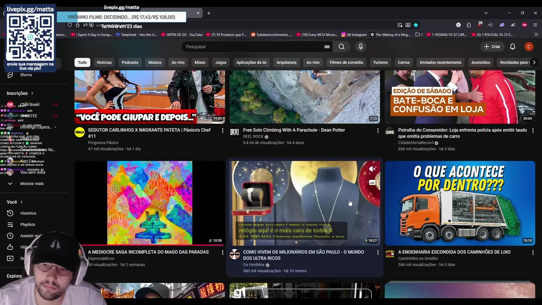The height and width of the screenshot is (305, 542).
Task: Select the Podcasts chip
Action: (130, 62)
